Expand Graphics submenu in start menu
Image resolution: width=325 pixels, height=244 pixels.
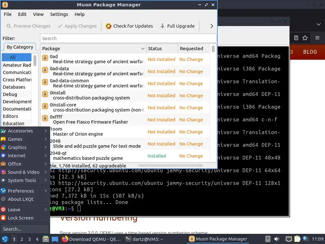(x=24, y=147)
